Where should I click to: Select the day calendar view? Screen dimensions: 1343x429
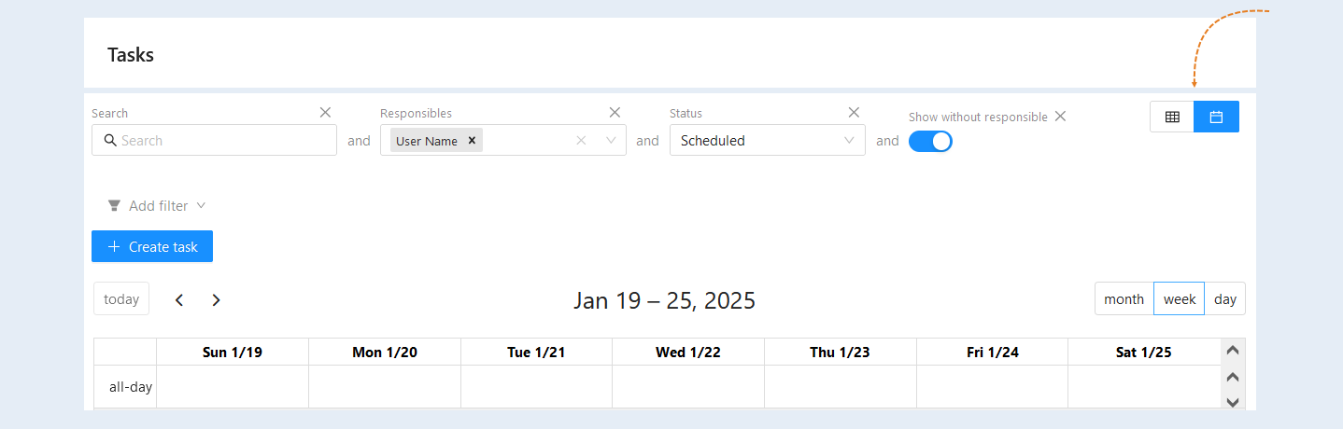pyautogui.click(x=1225, y=298)
